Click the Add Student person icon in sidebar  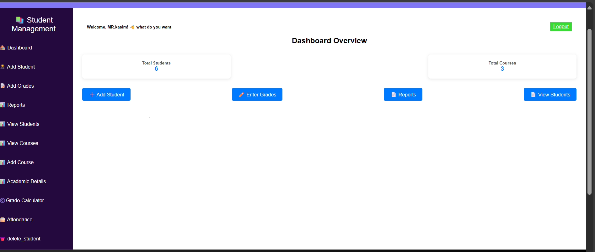click(3, 67)
